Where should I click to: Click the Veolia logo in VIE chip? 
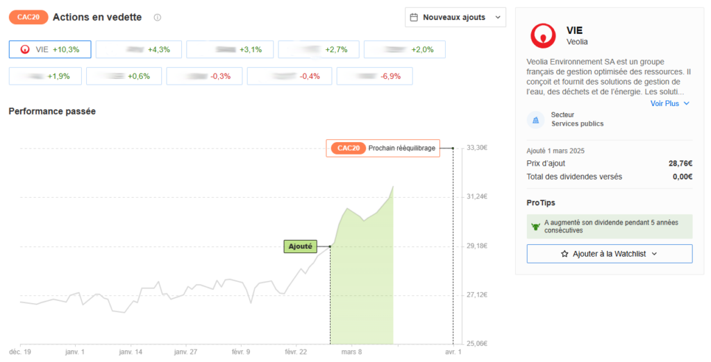25,49
